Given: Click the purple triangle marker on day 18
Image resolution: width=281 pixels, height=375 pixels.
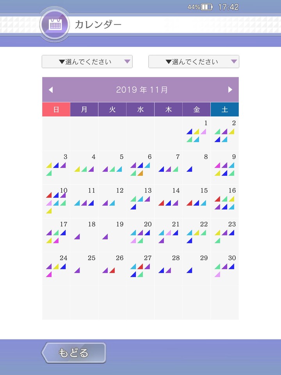Looking at the screenshot, I should coord(77,237).
